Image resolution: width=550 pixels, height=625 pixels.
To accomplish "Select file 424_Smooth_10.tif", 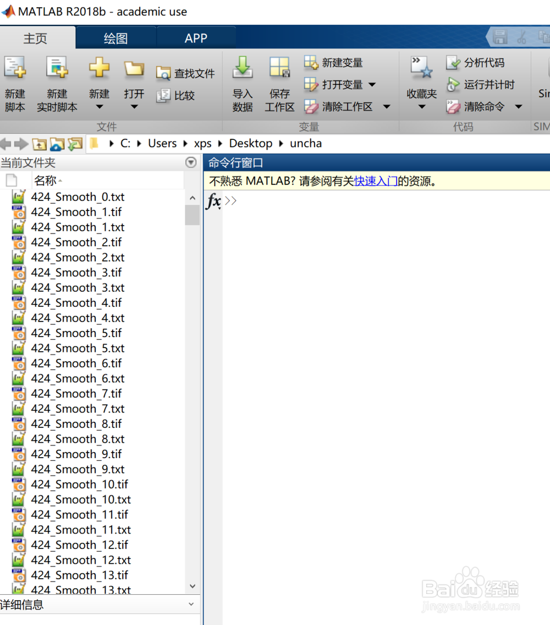I will click(x=79, y=484).
